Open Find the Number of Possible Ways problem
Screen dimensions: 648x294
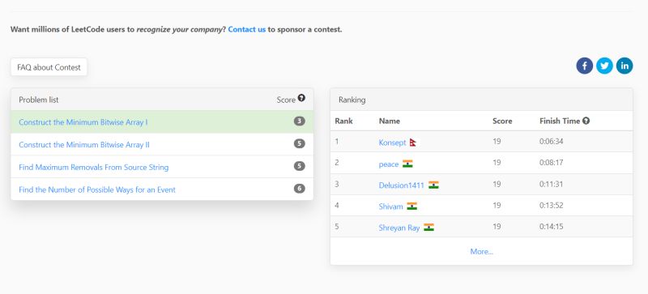click(97, 190)
